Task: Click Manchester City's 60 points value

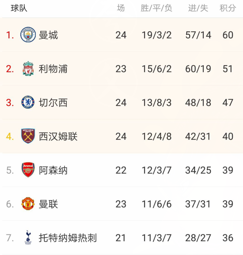Action: click(228, 35)
